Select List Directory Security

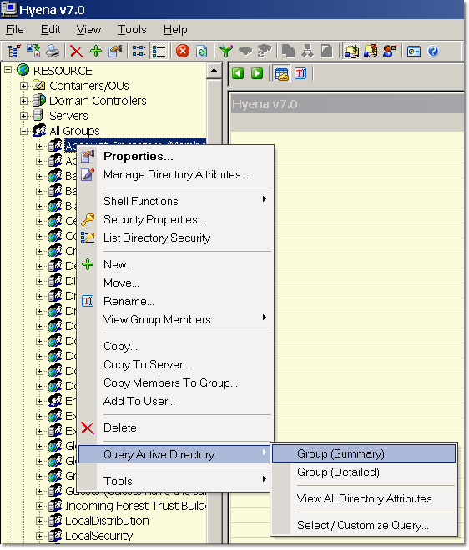175,237
